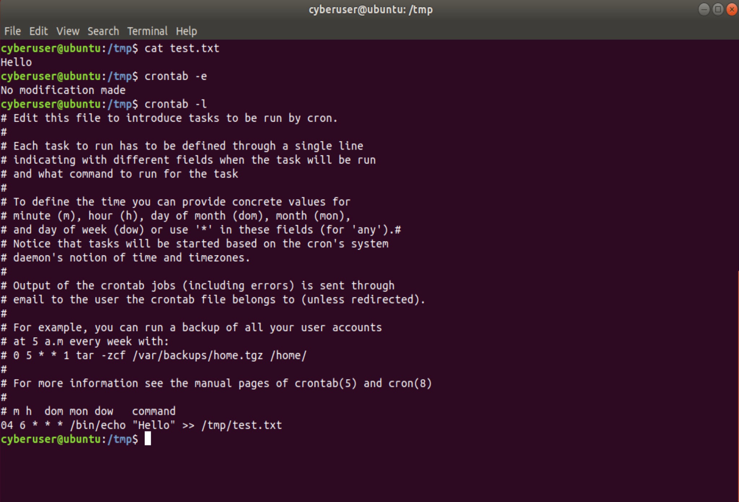
Task: Minimize the terminal window
Action: [x=704, y=9]
